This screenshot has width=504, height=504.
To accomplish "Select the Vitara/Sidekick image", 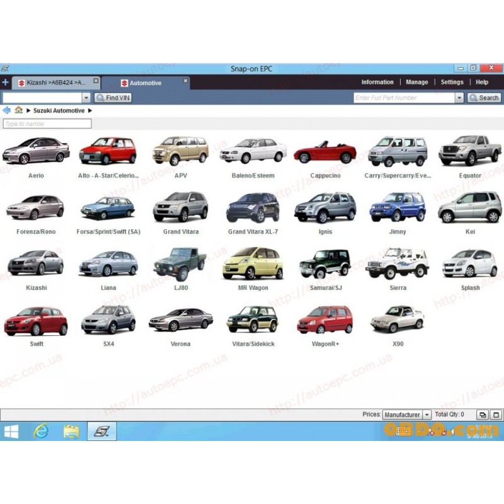I will pos(253,319).
